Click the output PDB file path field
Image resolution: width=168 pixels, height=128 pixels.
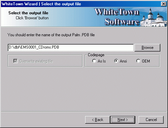coord(71,48)
